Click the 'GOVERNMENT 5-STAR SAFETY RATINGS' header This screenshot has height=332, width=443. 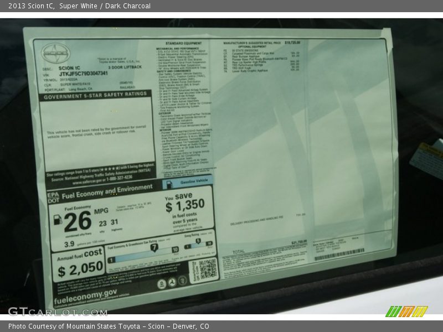[x=95, y=95]
